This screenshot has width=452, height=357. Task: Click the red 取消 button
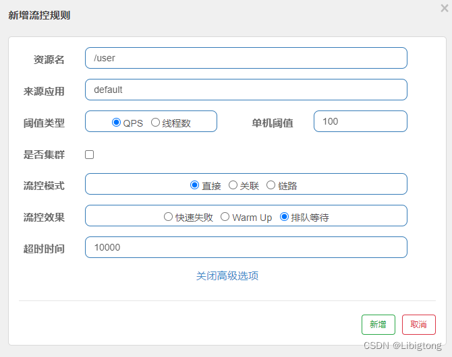418,325
